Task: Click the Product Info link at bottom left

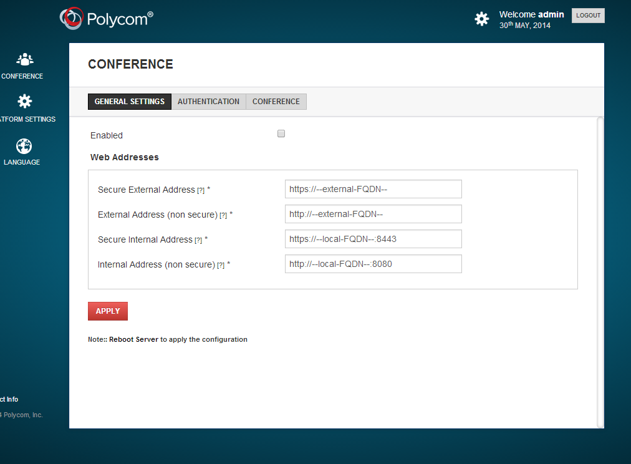Action: (9, 399)
